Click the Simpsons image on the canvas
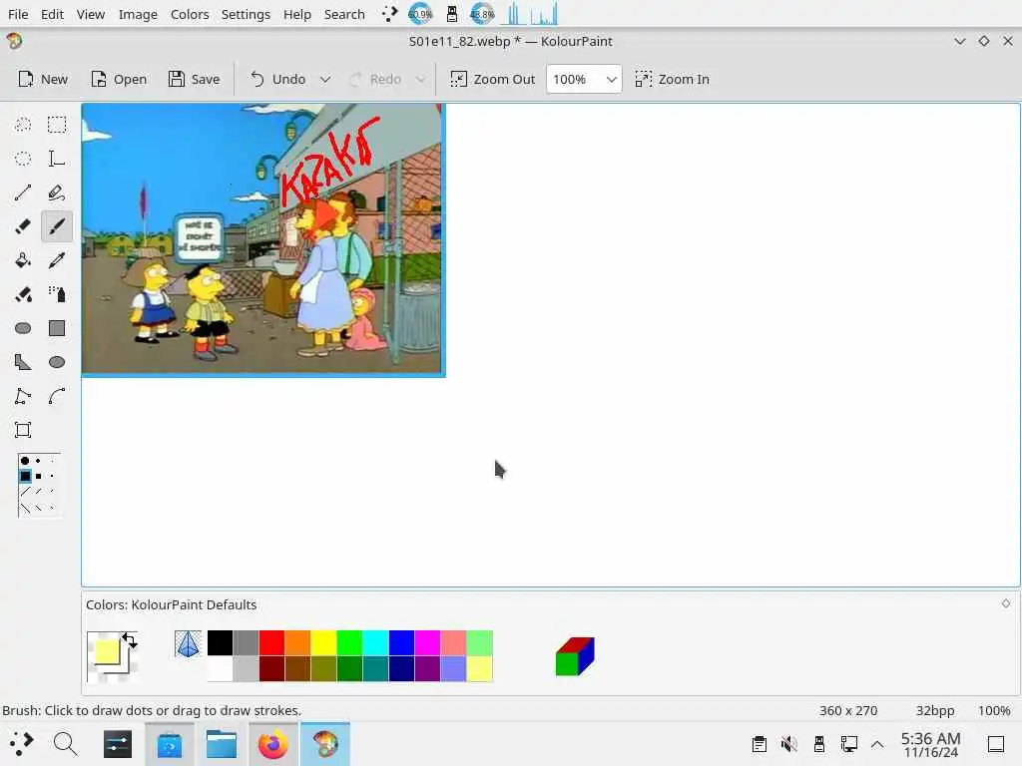 261,237
